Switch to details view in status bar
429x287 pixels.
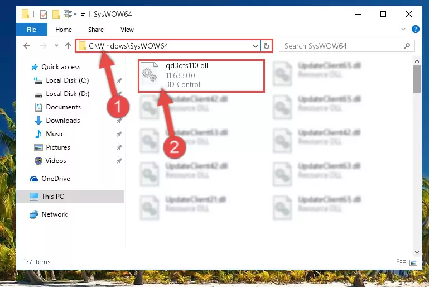pos(401,262)
